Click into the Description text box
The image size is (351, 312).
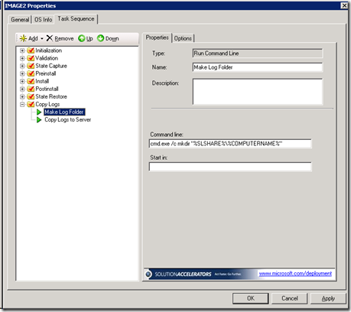click(258, 92)
